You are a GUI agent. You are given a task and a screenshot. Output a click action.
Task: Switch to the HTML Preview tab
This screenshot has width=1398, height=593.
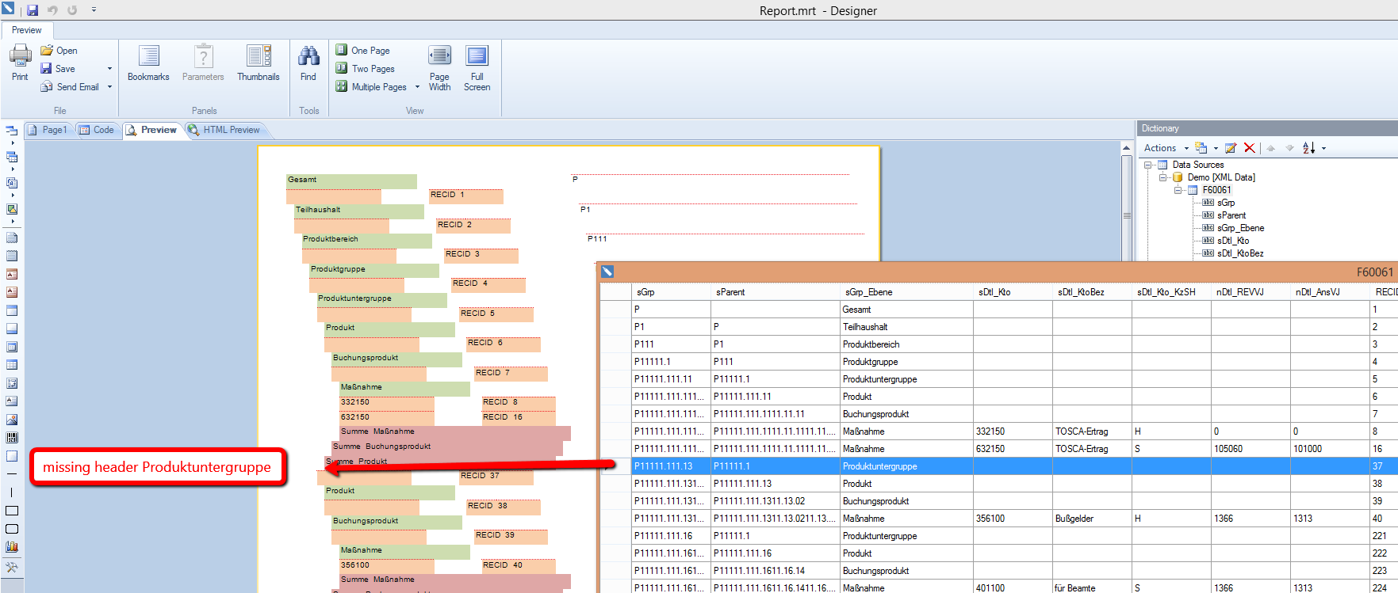tap(224, 130)
